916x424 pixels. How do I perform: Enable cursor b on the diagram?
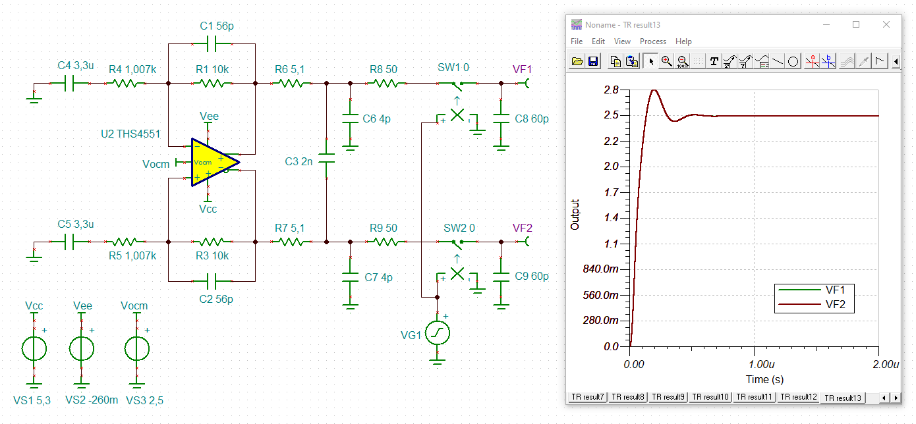tap(828, 61)
